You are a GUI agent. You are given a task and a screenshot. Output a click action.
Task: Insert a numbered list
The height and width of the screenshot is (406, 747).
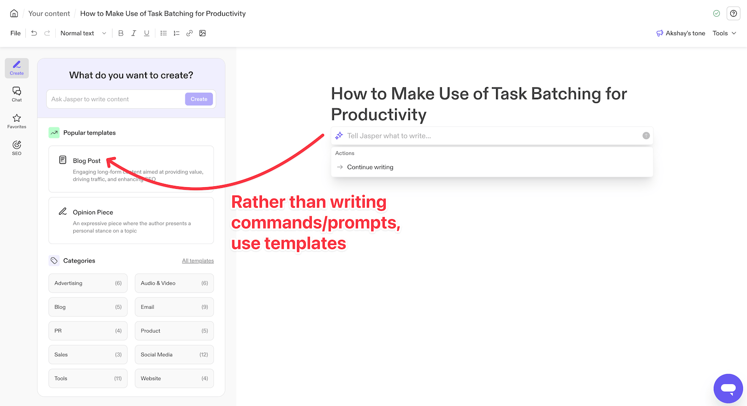(177, 33)
